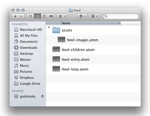The width and height of the screenshot is (150, 116).
Task: Click the All My Files icon
Action: (16, 35)
